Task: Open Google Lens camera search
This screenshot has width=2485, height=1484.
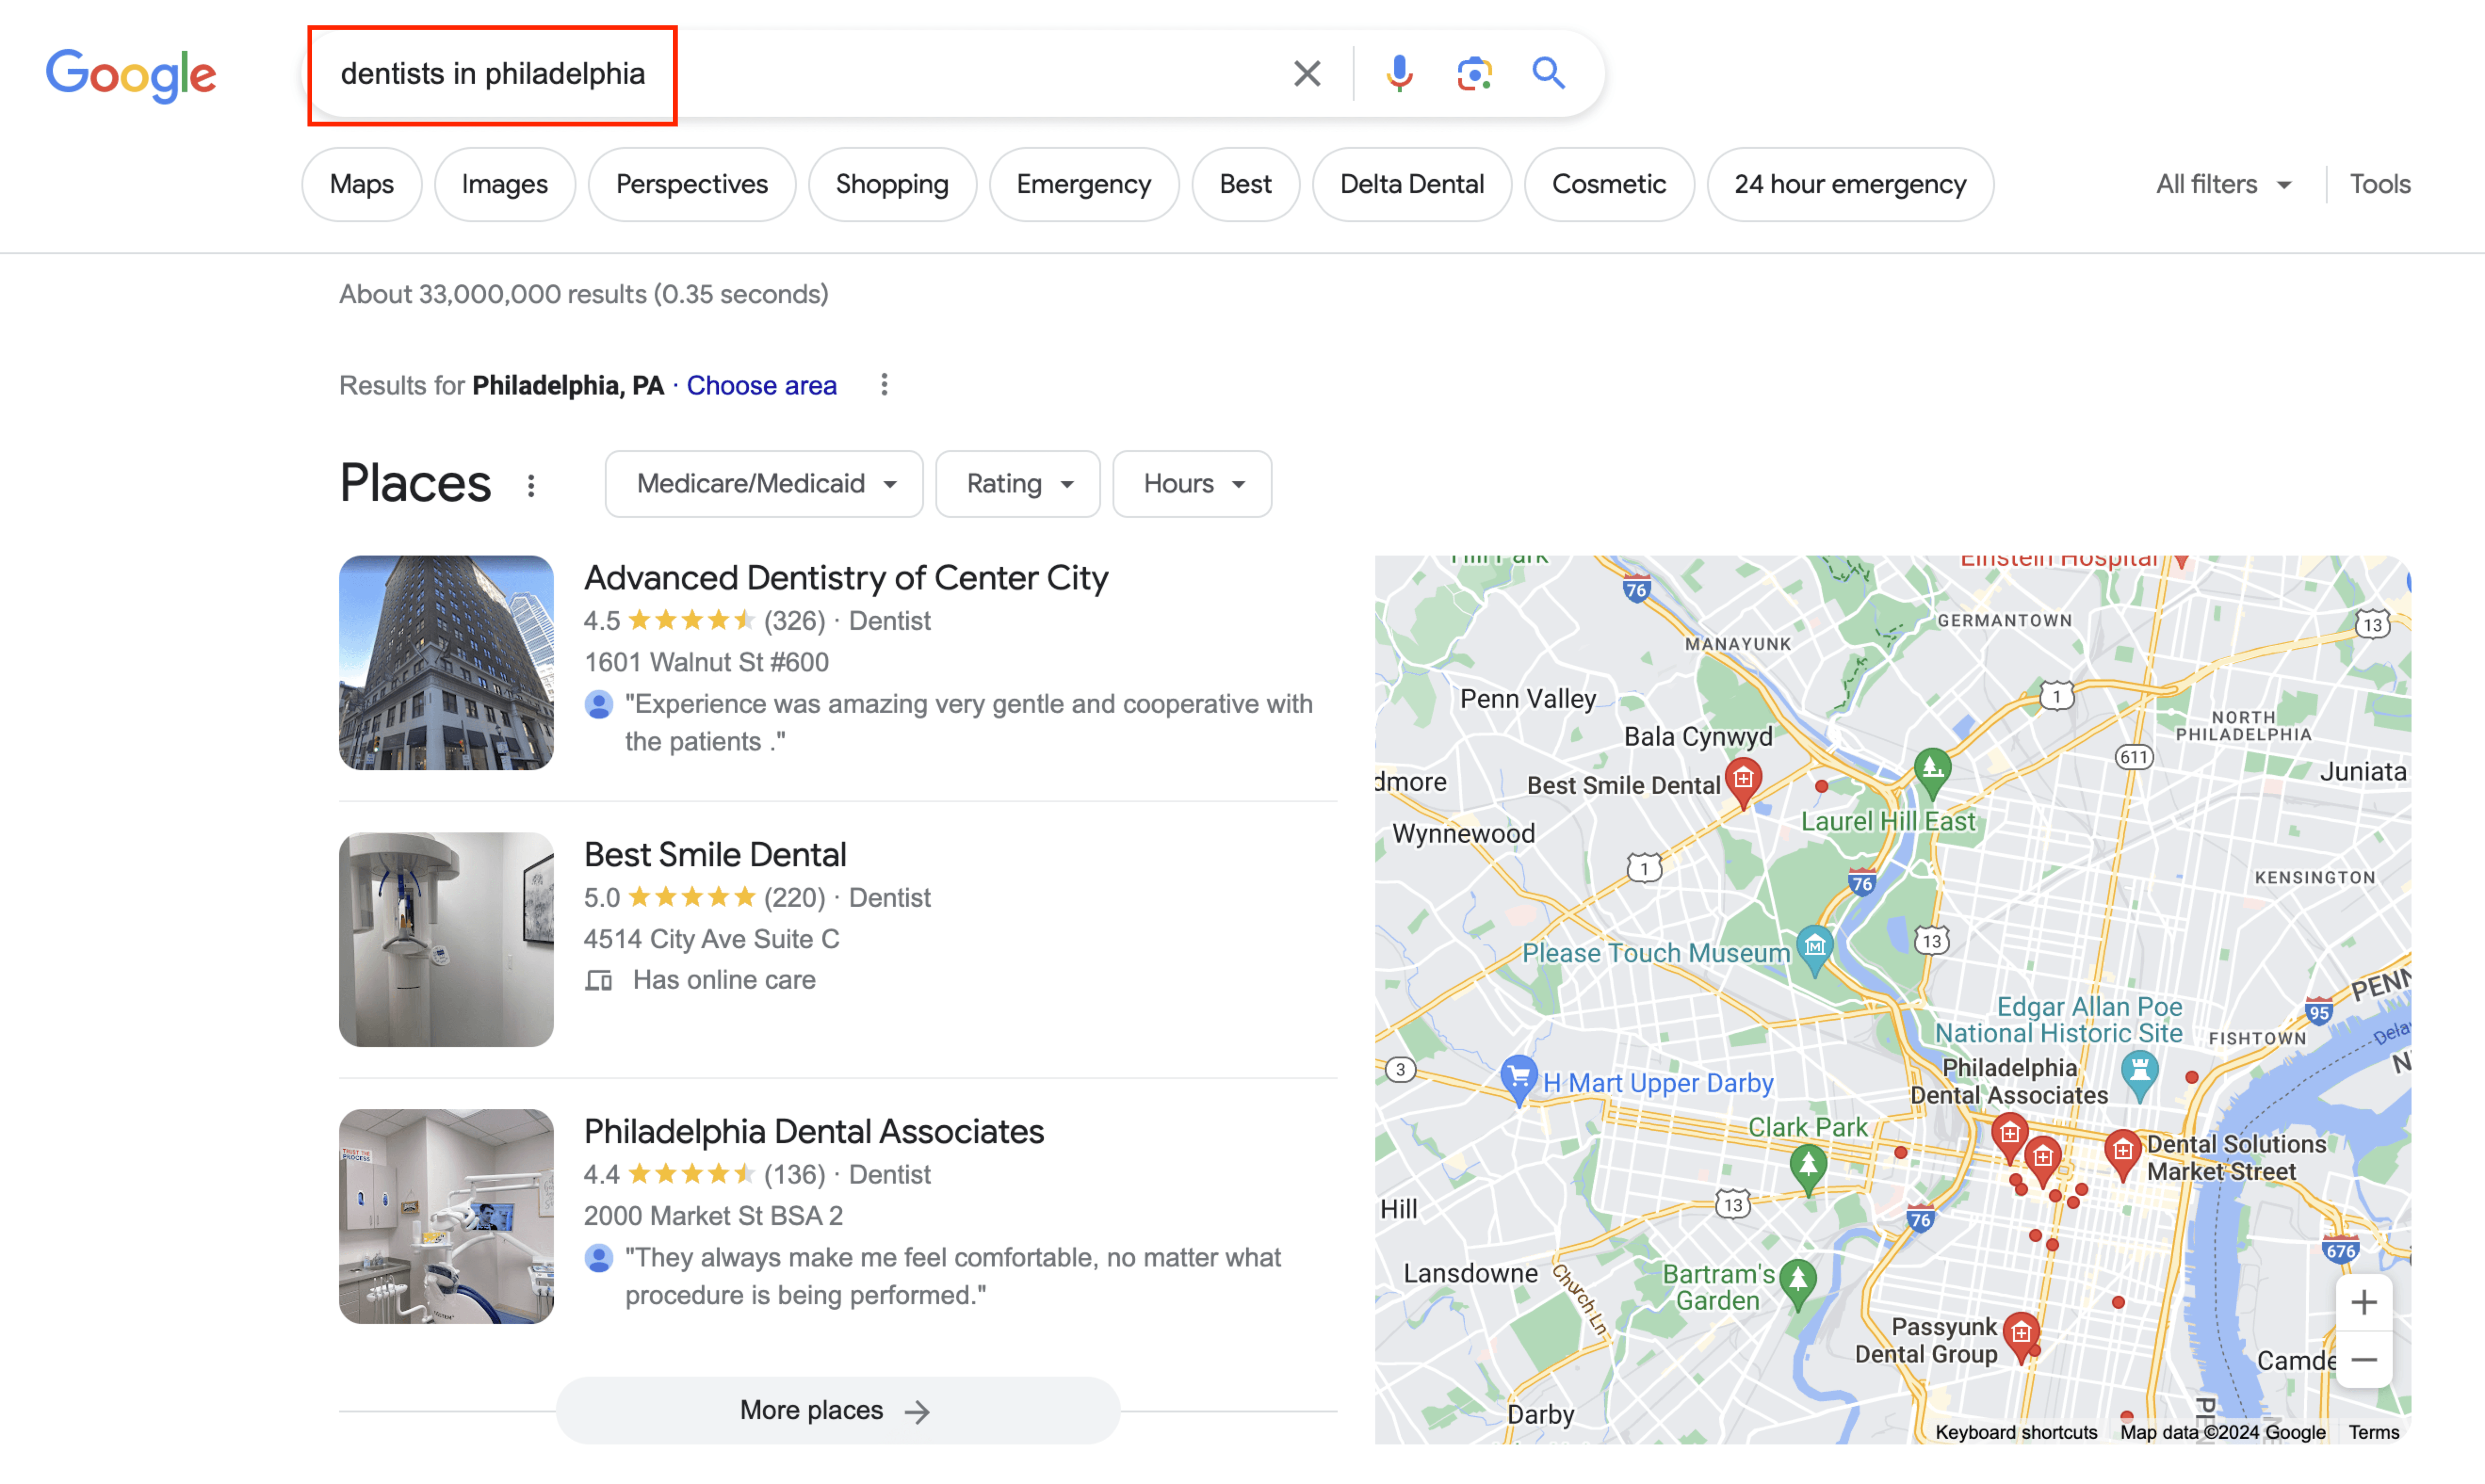Action: coord(1474,74)
